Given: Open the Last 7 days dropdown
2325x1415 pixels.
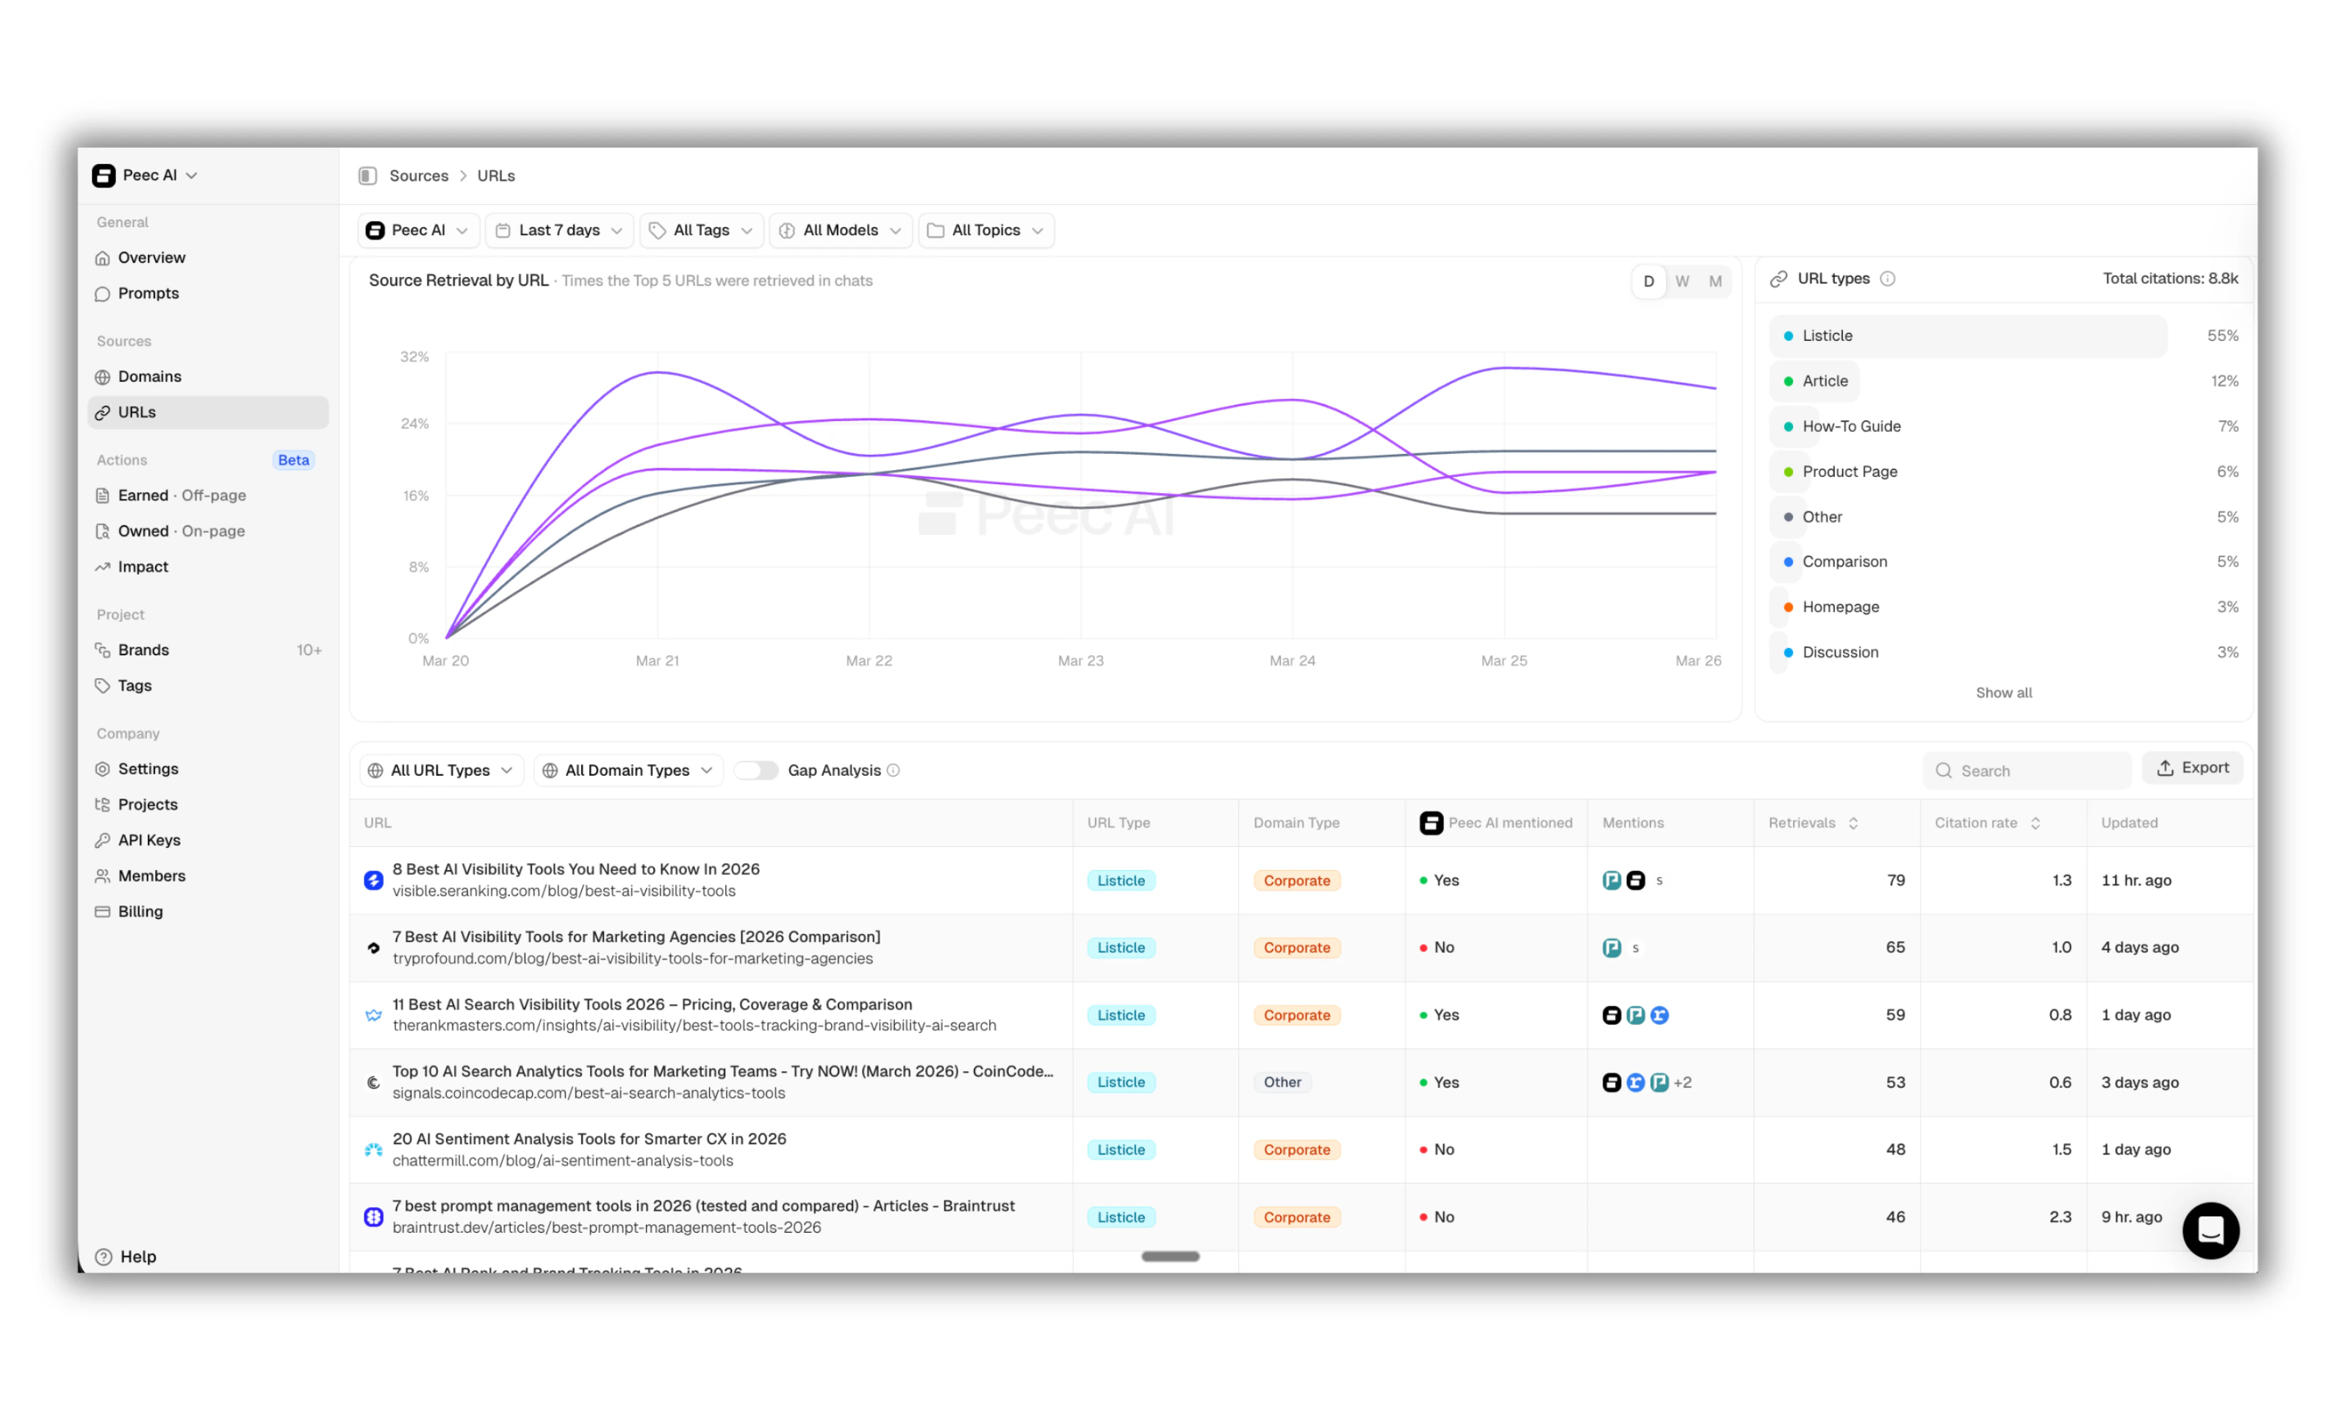Looking at the screenshot, I should pos(559,230).
